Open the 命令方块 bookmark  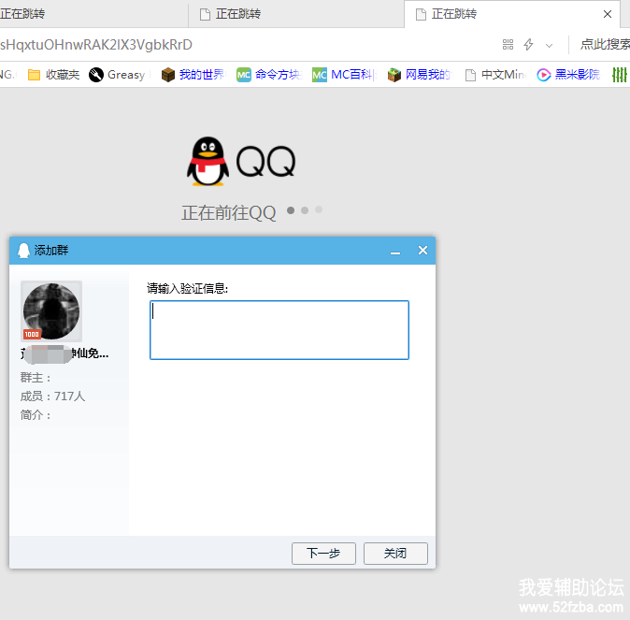point(268,75)
